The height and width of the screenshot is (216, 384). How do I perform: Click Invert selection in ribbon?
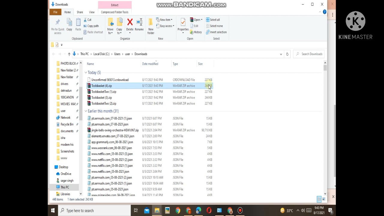pos(216,32)
